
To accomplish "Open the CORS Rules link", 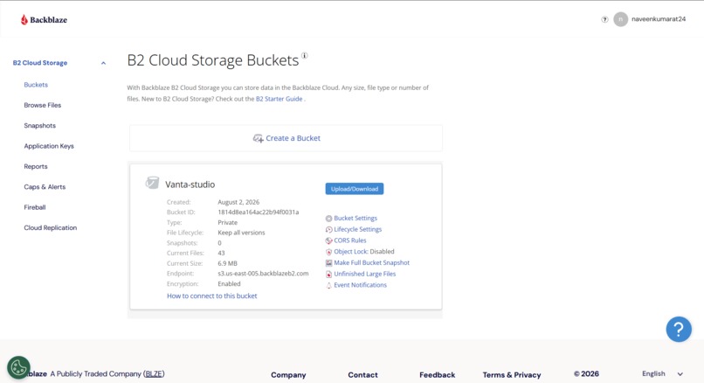I will (350, 240).
